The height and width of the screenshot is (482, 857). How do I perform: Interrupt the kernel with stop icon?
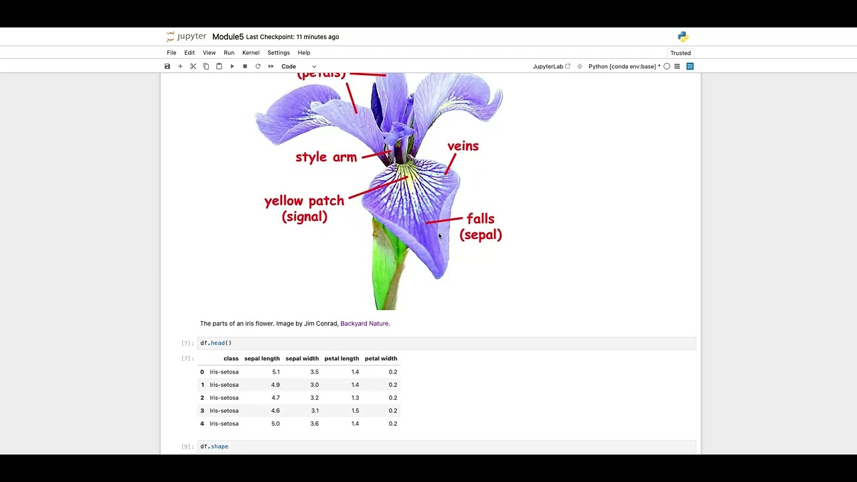tap(245, 66)
